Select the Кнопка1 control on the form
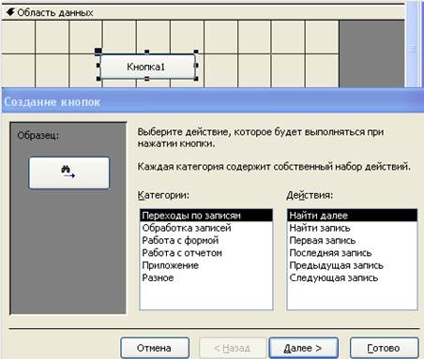Image resolution: width=424 pixels, height=359 pixels. [x=147, y=67]
